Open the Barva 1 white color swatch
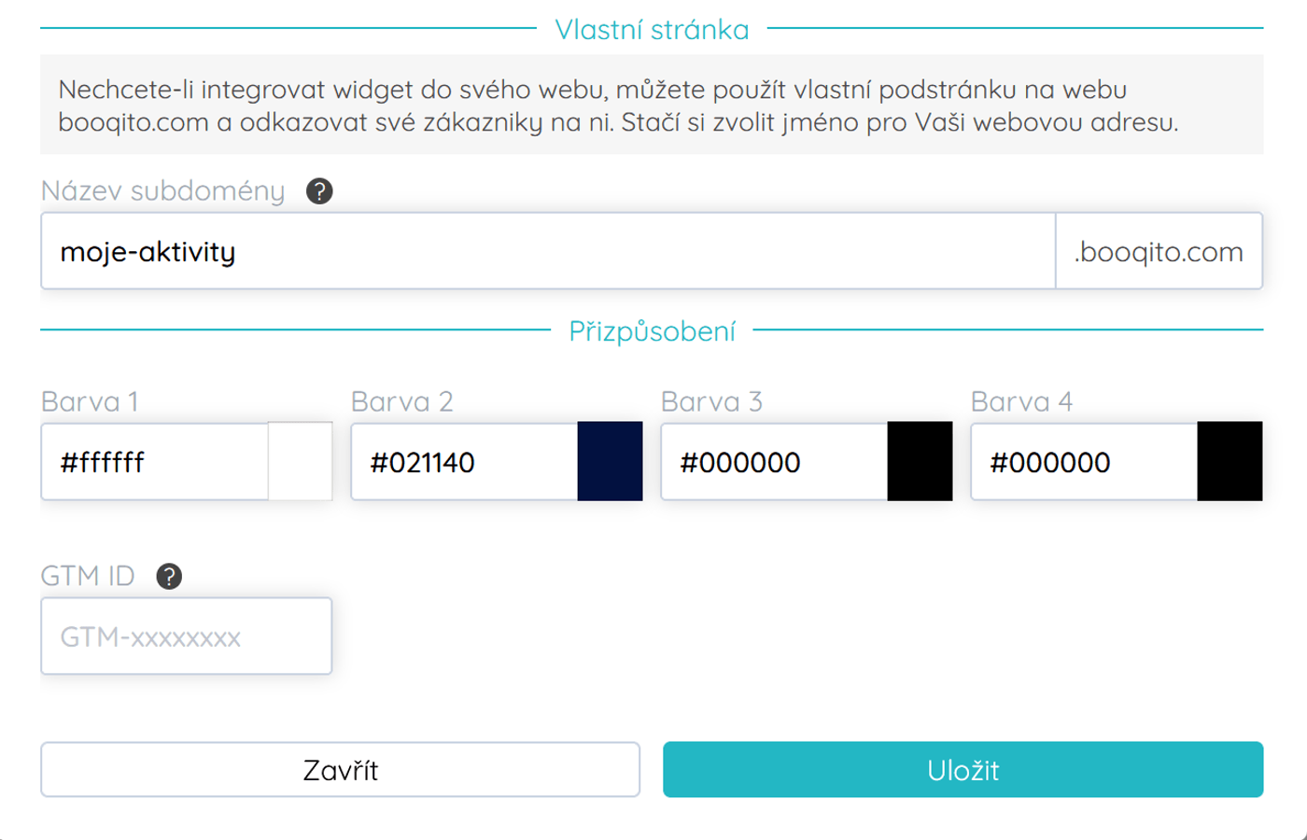The image size is (1307, 840). 301,462
